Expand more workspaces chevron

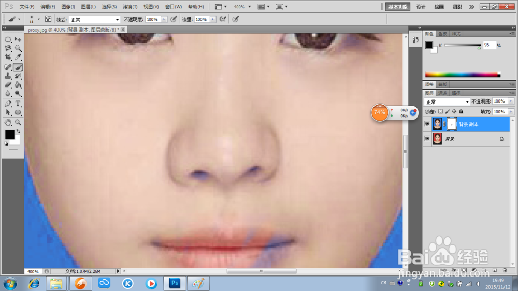pos(472,7)
